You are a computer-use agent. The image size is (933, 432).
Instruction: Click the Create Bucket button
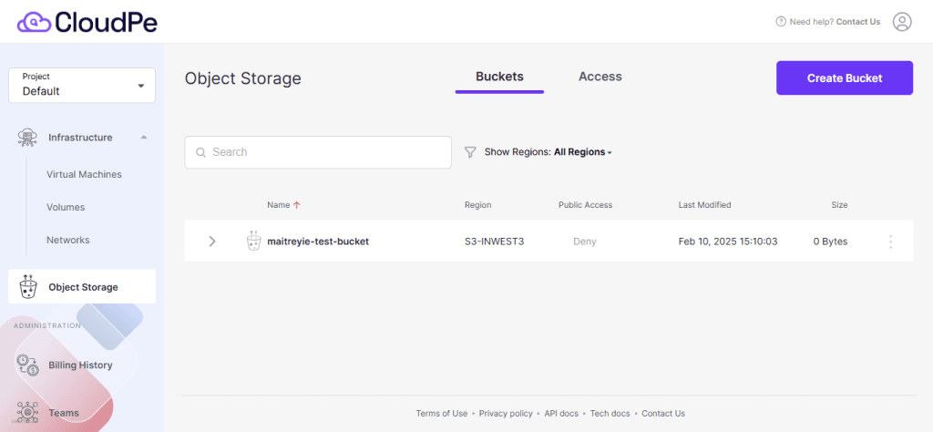click(x=844, y=78)
